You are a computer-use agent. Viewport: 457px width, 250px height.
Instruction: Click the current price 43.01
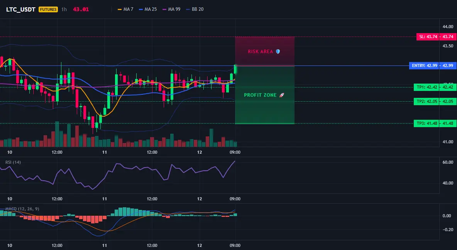[x=81, y=9]
